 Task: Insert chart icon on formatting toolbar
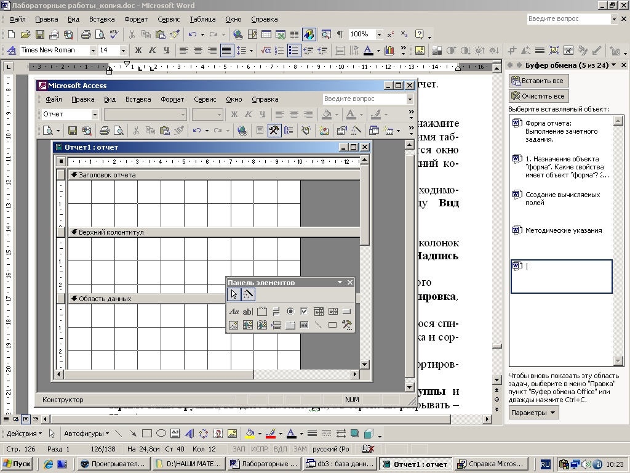click(x=389, y=51)
